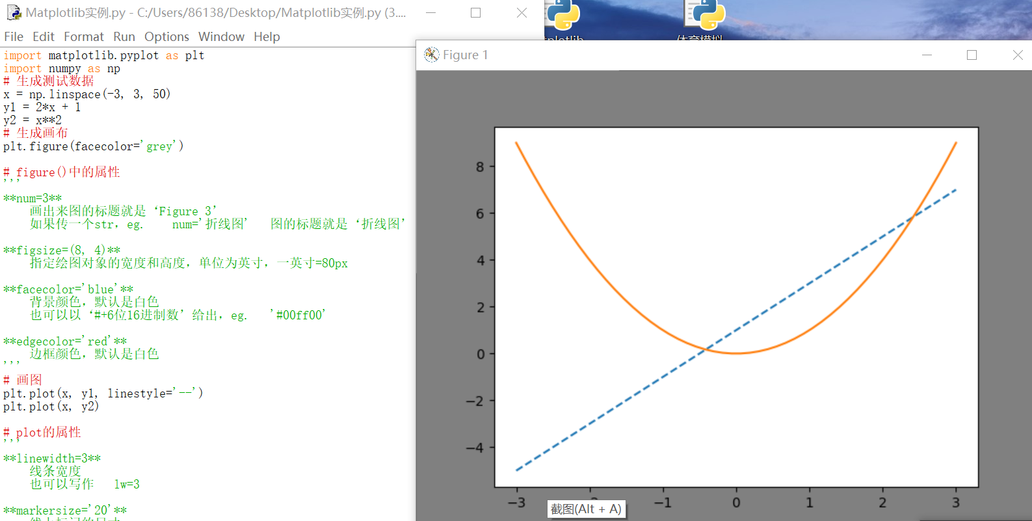Click the y-axis tick label 4
The width and height of the screenshot is (1032, 521).
[x=480, y=261]
